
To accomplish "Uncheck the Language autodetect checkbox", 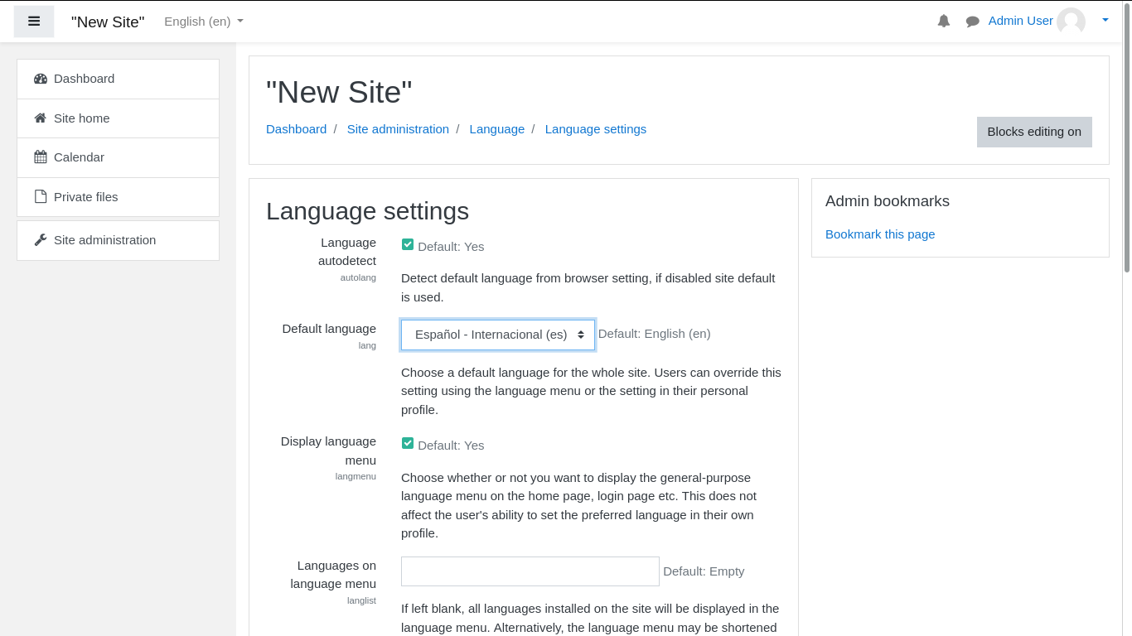I will tap(408, 244).
